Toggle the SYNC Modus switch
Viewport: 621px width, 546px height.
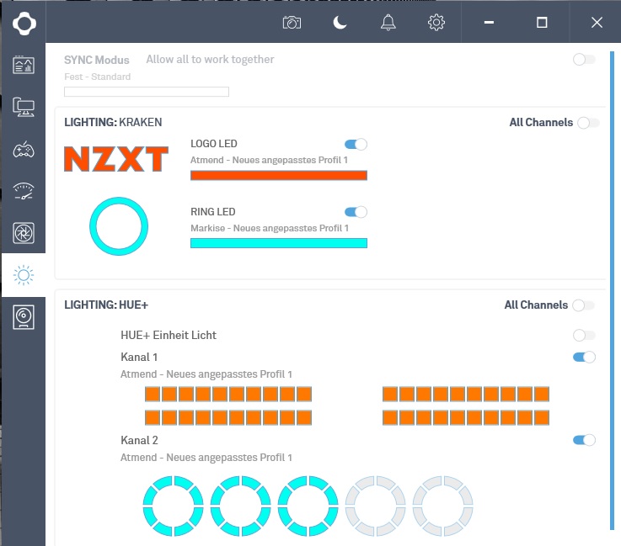(584, 60)
